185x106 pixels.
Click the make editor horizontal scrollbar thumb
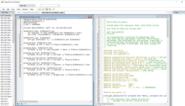click(x=28, y=102)
